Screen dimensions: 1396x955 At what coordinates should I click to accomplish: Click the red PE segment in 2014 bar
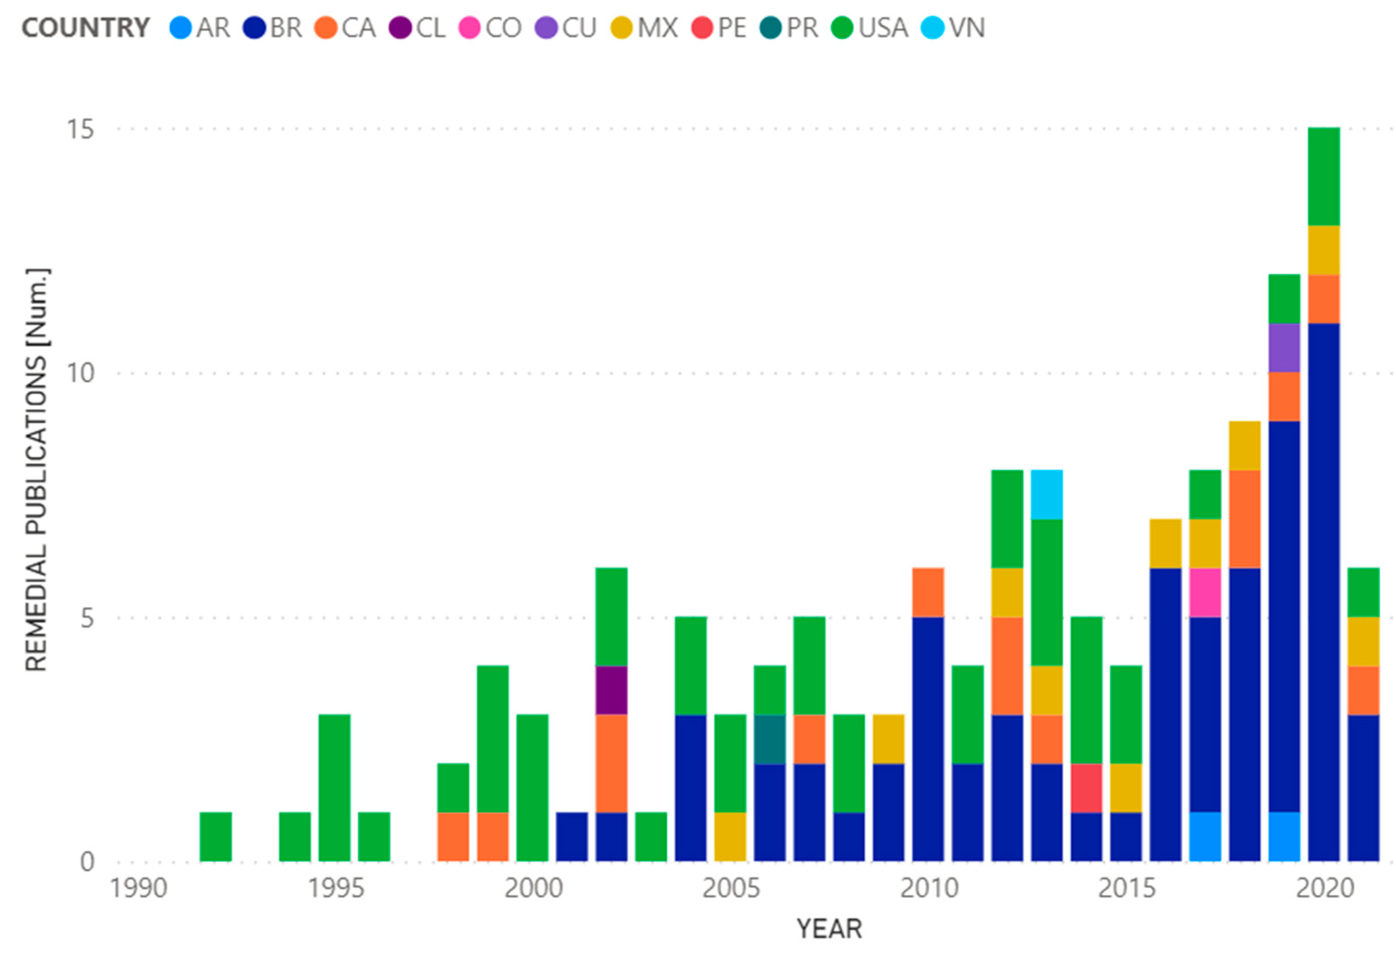point(1086,788)
